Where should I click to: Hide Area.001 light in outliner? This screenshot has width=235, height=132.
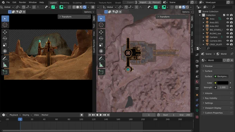[x=228, y=22]
